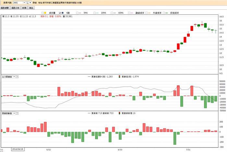
Task: Click the 買賣家數 gray line legend icon
Action: coord(90,114)
